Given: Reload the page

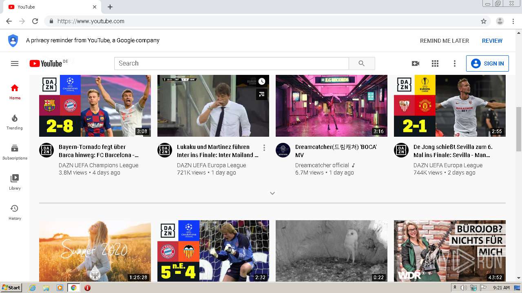Looking at the screenshot, I should (x=35, y=21).
